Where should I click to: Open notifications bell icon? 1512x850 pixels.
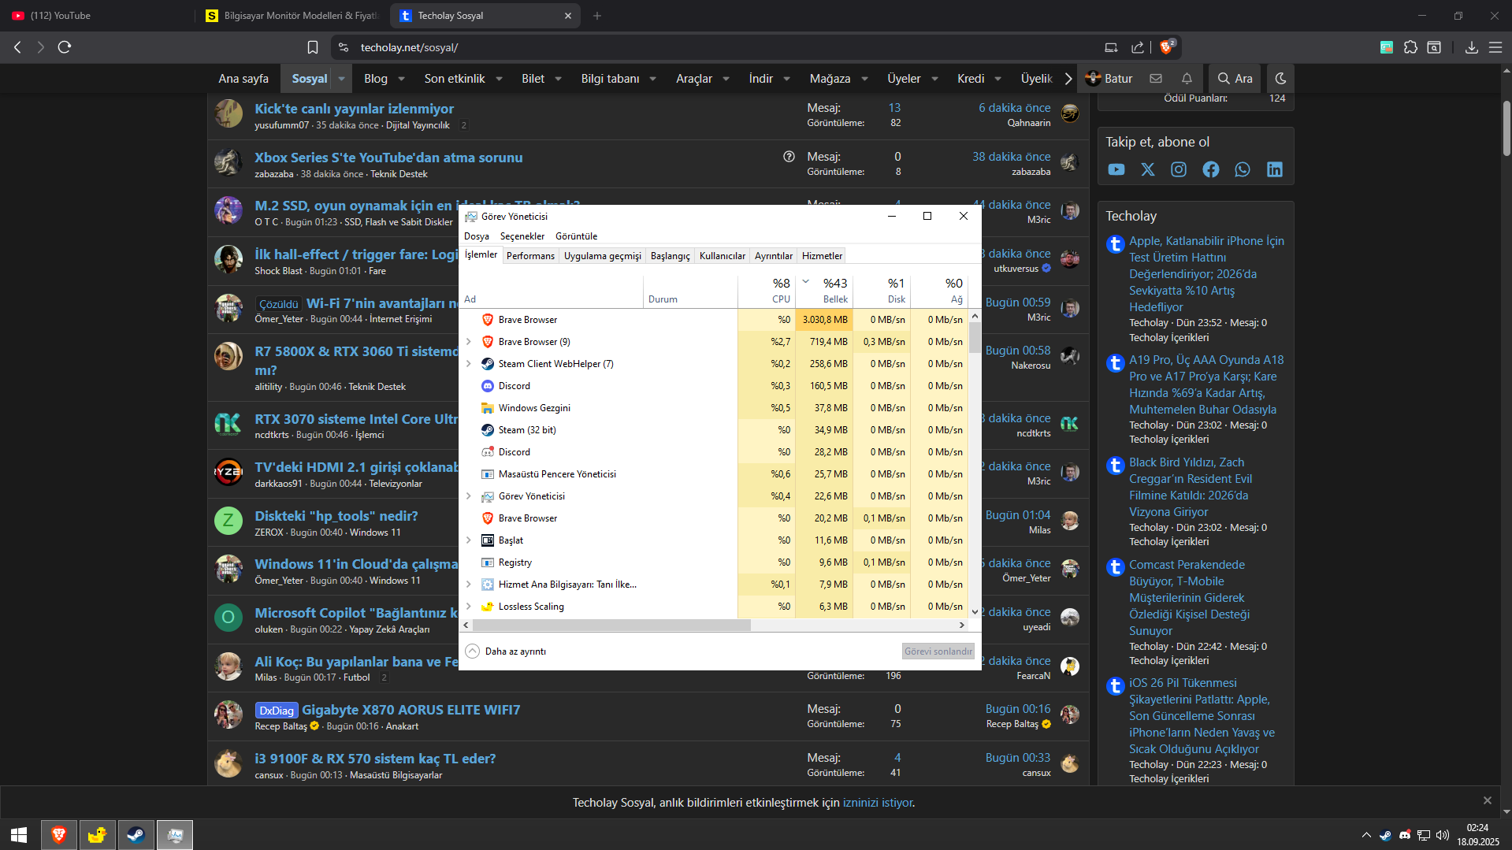pos(1187,79)
